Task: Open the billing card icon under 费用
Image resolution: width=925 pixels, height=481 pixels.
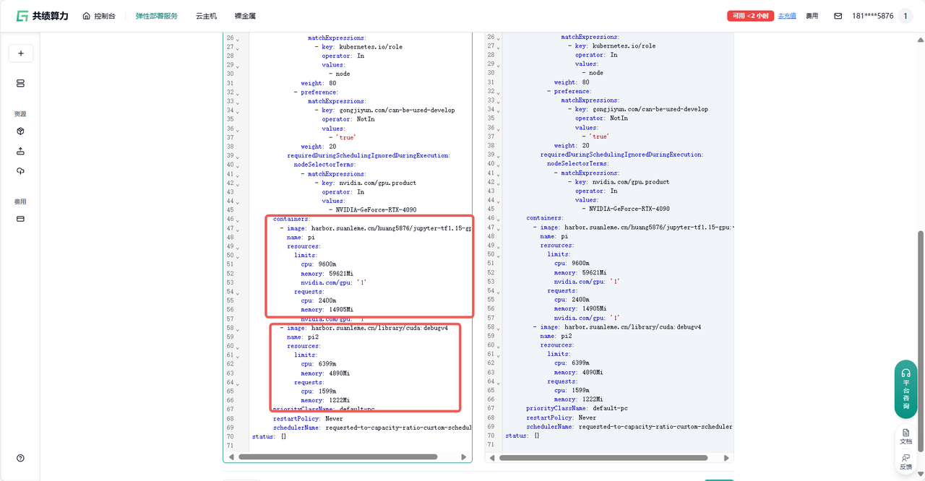Action: pyautogui.click(x=20, y=219)
